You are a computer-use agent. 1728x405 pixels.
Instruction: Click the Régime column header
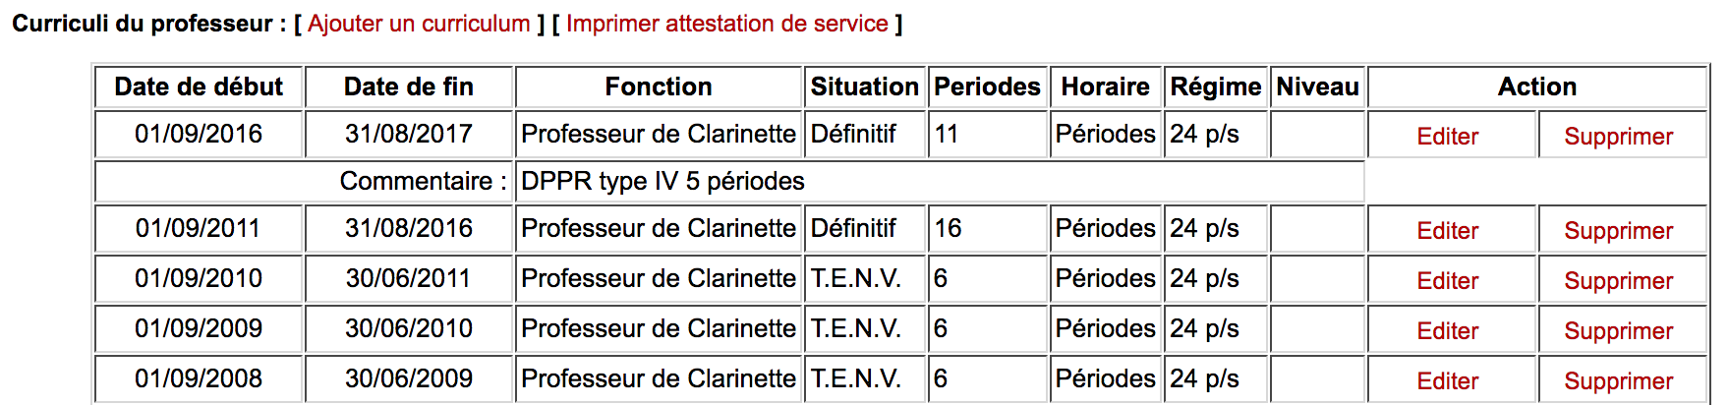pyautogui.click(x=1215, y=87)
